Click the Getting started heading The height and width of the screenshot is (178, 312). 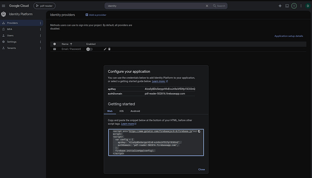click(x=121, y=104)
